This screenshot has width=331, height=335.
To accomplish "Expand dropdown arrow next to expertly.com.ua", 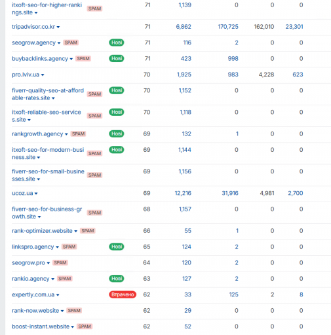I will pos(58,295).
